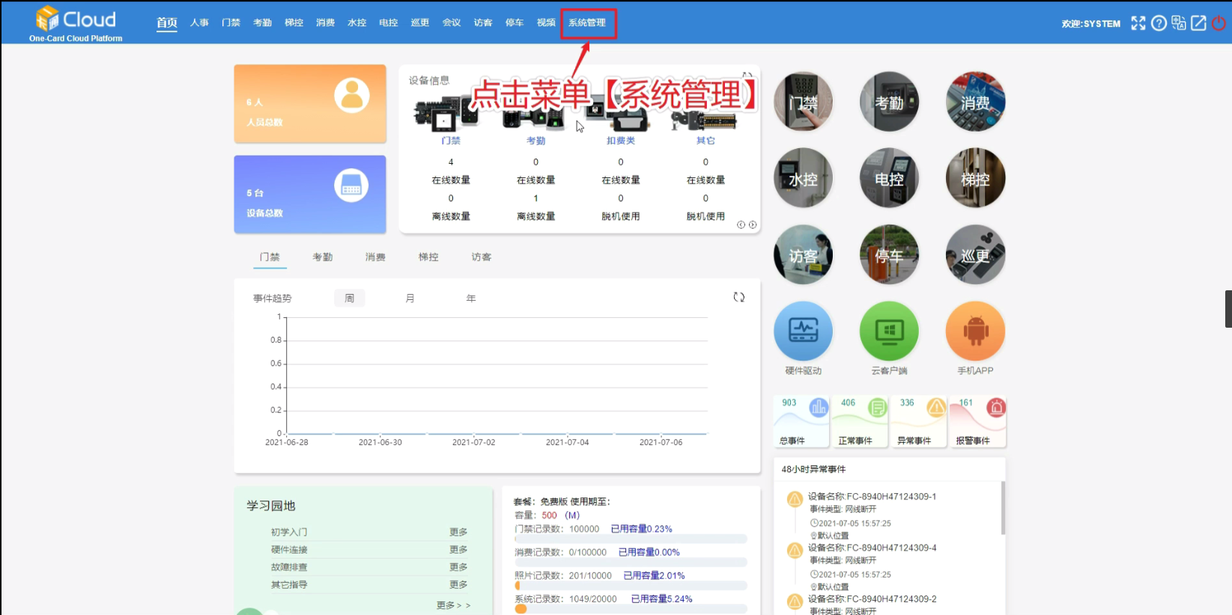Click next arrow in 设备信息 panel
1232x615 pixels.
pyautogui.click(x=753, y=224)
